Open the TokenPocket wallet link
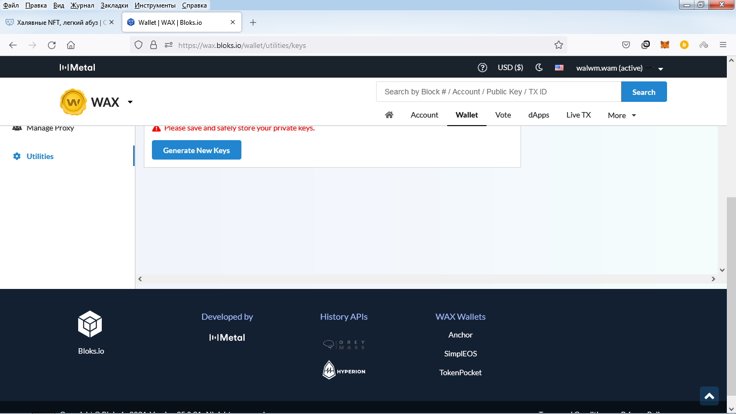The width and height of the screenshot is (736, 414). click(461, 372)
